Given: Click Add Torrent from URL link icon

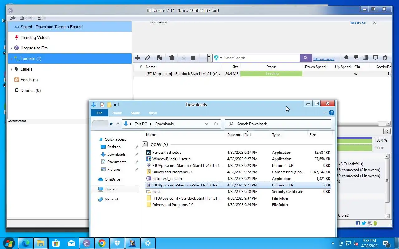Looking at the screenshot, I should click(x=147, y=58).
